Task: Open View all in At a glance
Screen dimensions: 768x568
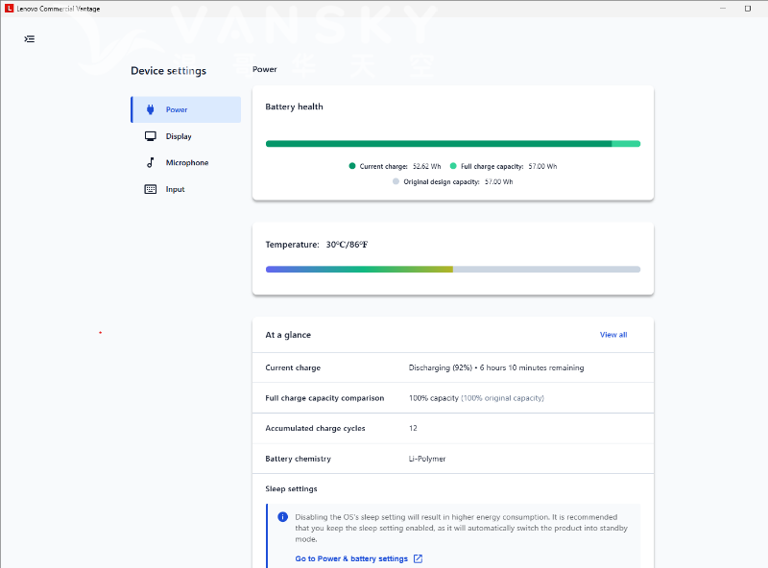Action: click(x=612, y=335)
